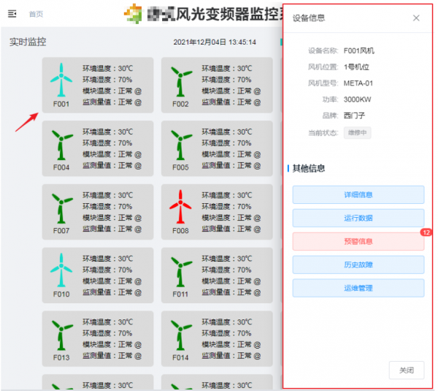Click the META-01 model value
Image resolution: width=438 pixels, height=391 pixels.
coord(358,83)
